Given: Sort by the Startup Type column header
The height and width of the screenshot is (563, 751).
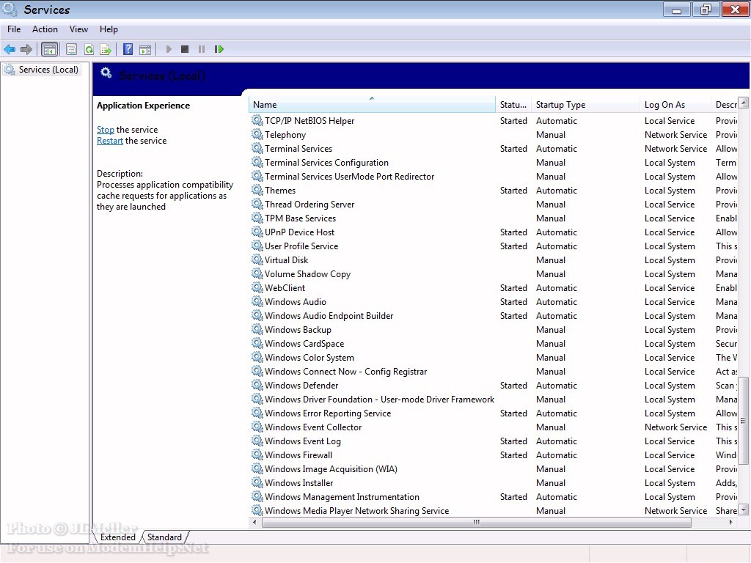Looking at the screenshot, I should pyautogui.click(x=585, y=104).
